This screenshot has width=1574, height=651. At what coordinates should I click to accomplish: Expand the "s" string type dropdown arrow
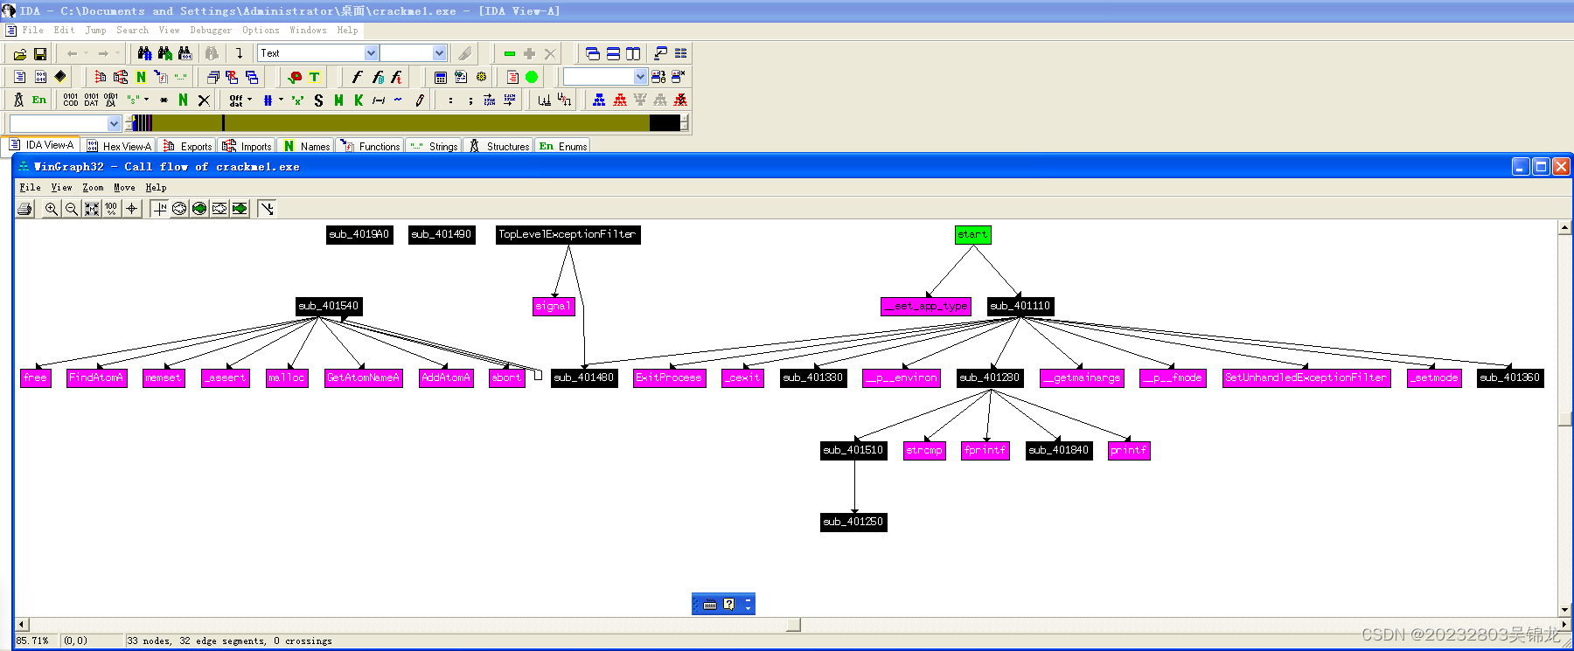146,100
